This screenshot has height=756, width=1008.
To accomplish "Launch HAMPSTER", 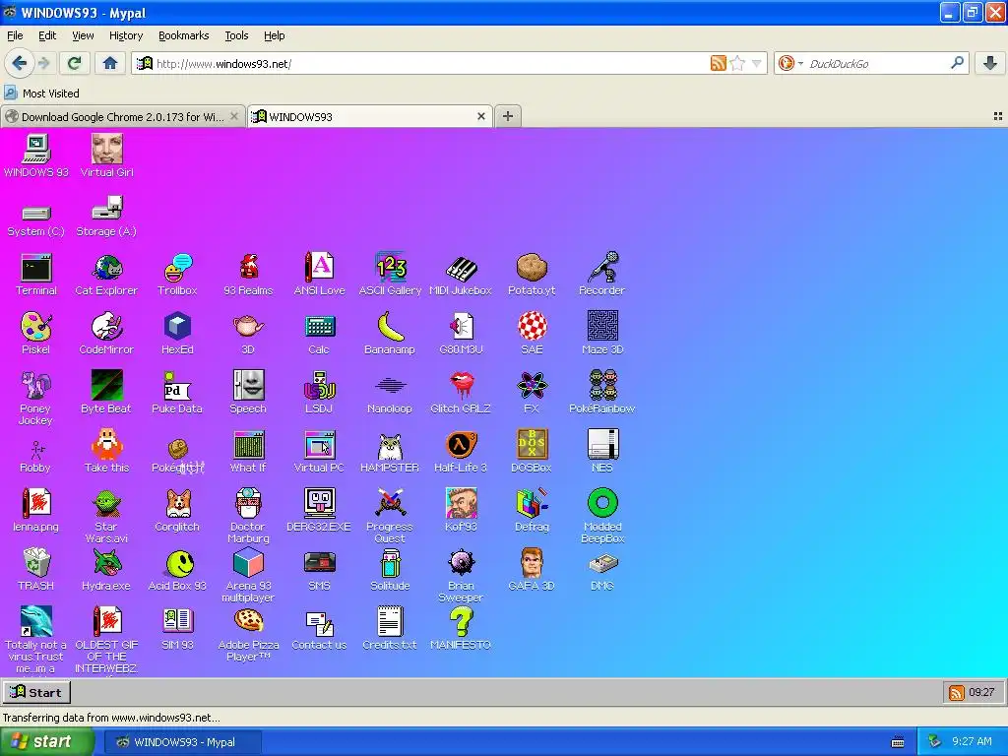I will pyautogui.click(x=390, y=452).
